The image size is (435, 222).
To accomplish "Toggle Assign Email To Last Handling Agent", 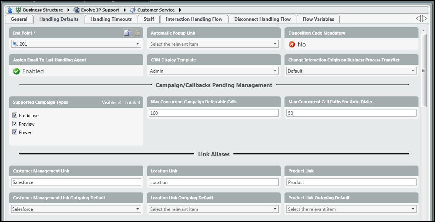I will click(17, 71).
